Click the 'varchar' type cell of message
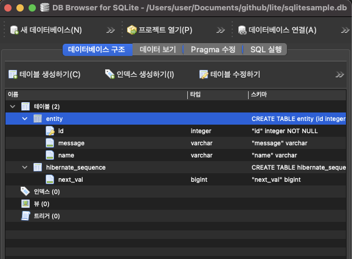The image size is (352, 259). pyautogui.click(x=201, y=143)
